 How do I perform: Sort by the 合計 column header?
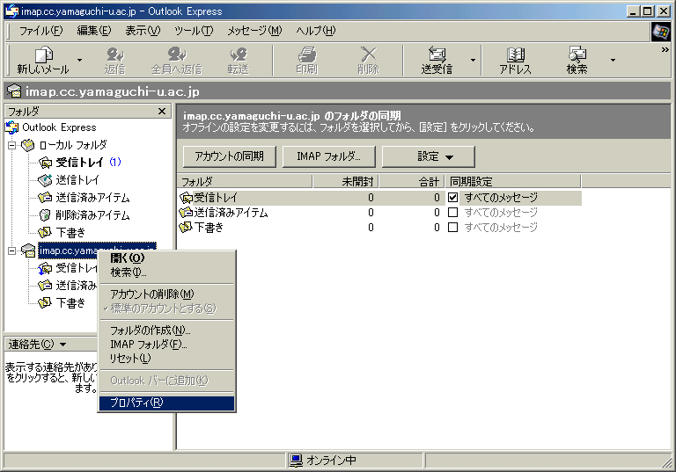(x=412, y=181)
